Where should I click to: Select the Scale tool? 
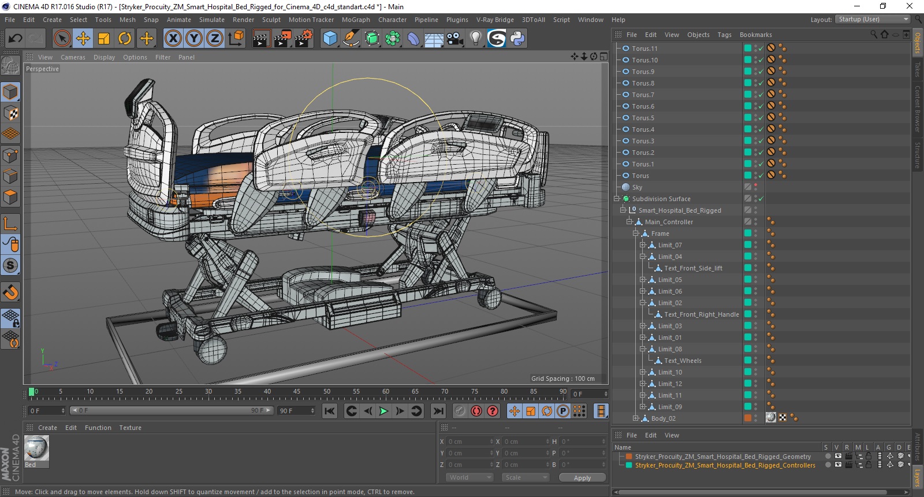(x=104, y=39)
